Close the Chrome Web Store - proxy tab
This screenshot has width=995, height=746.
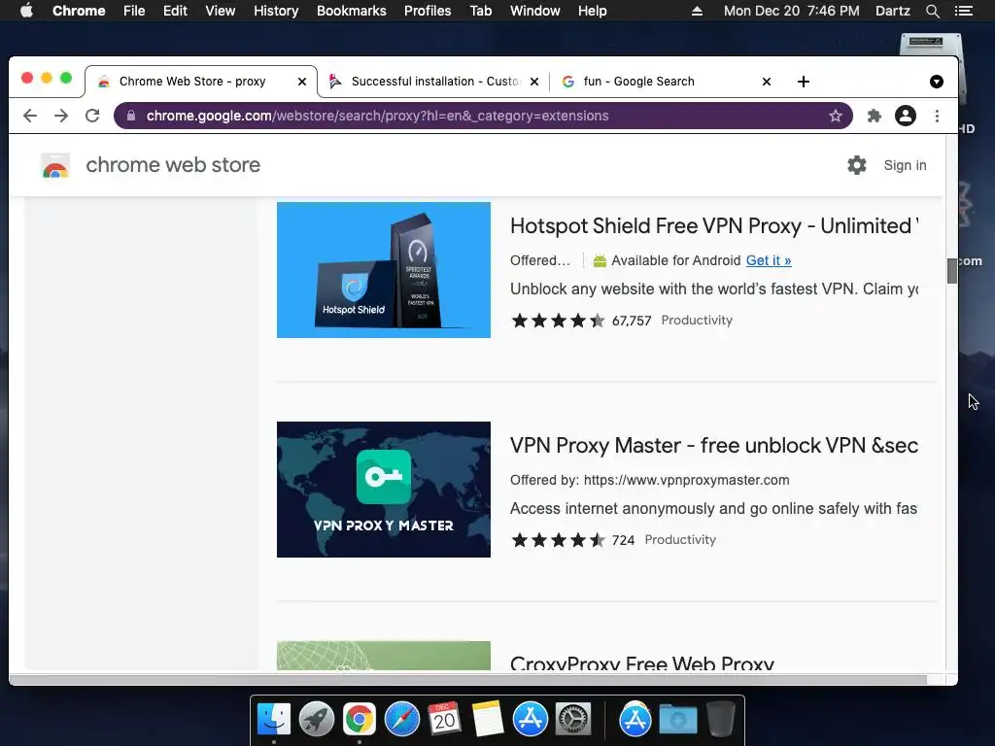302,82
